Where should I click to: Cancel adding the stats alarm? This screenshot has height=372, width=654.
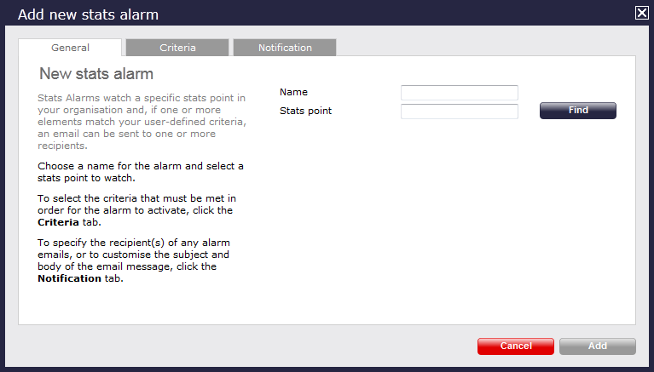tap(515, 346)
